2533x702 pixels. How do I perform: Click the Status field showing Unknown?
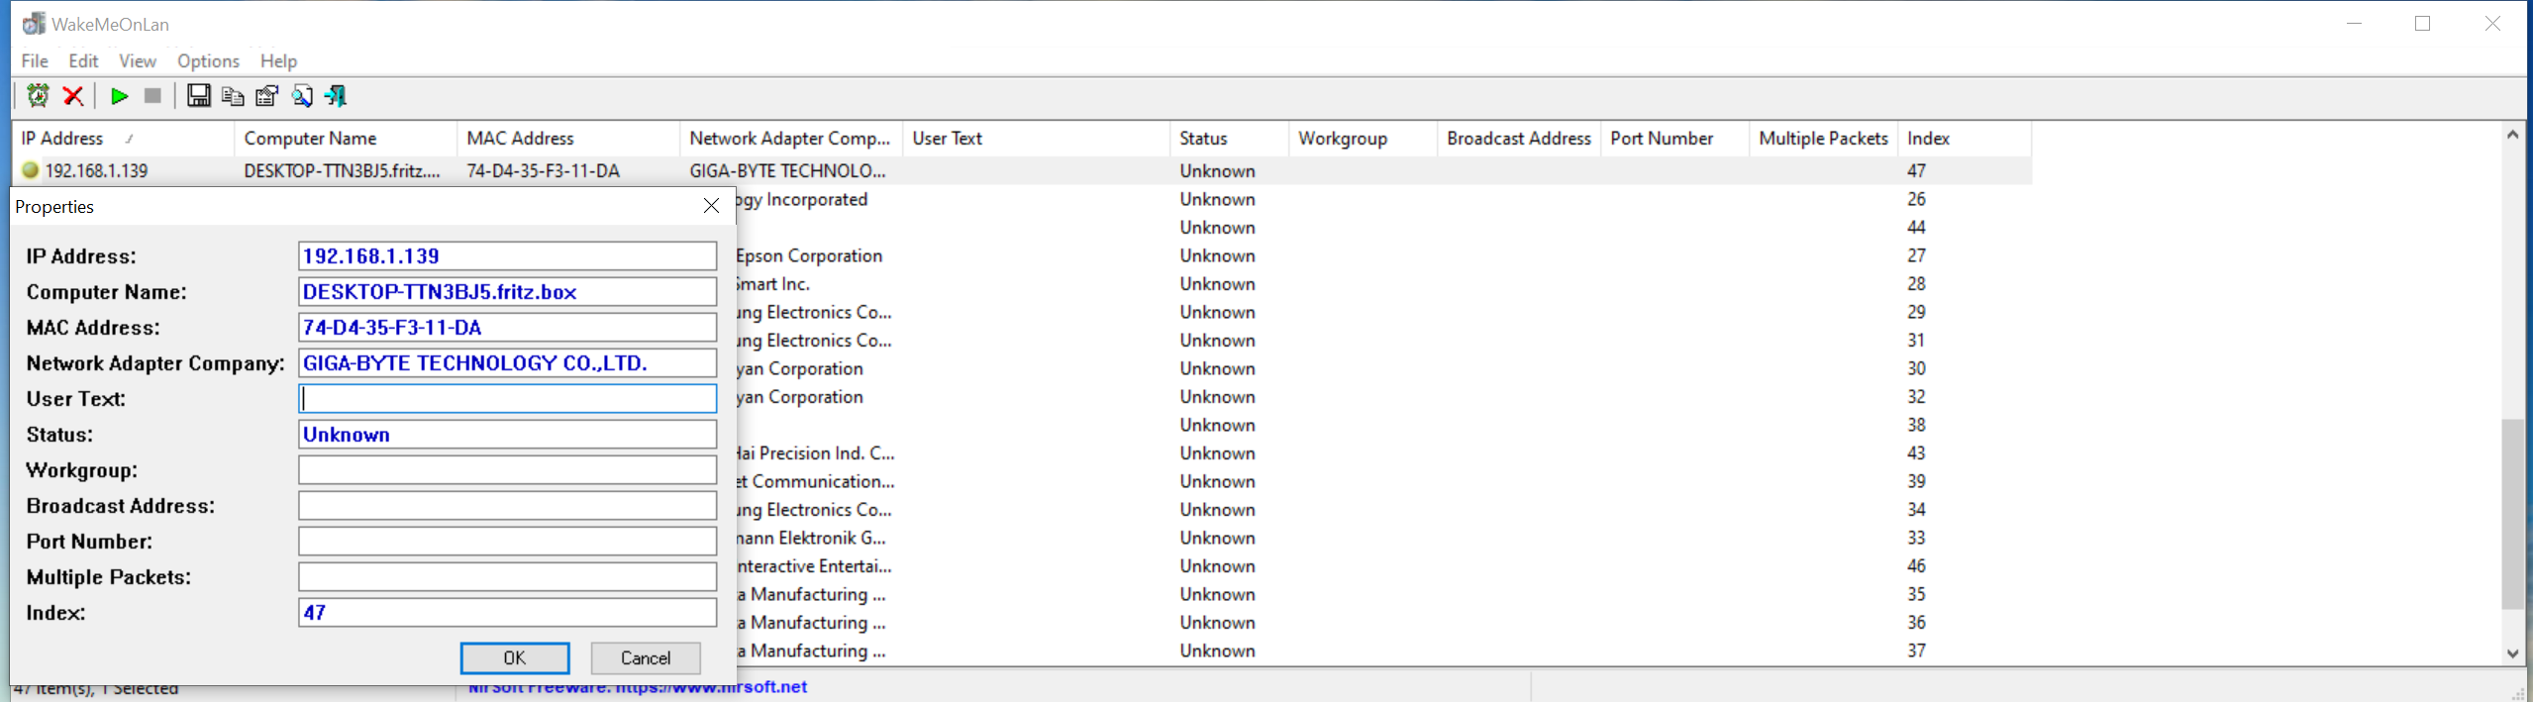(507, 435)
